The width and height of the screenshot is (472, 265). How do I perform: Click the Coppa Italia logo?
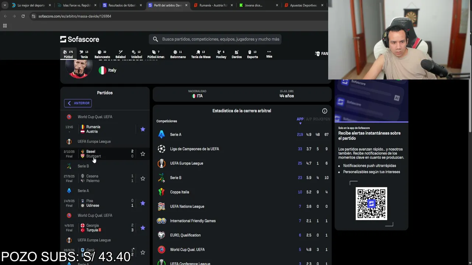[162, 192]
